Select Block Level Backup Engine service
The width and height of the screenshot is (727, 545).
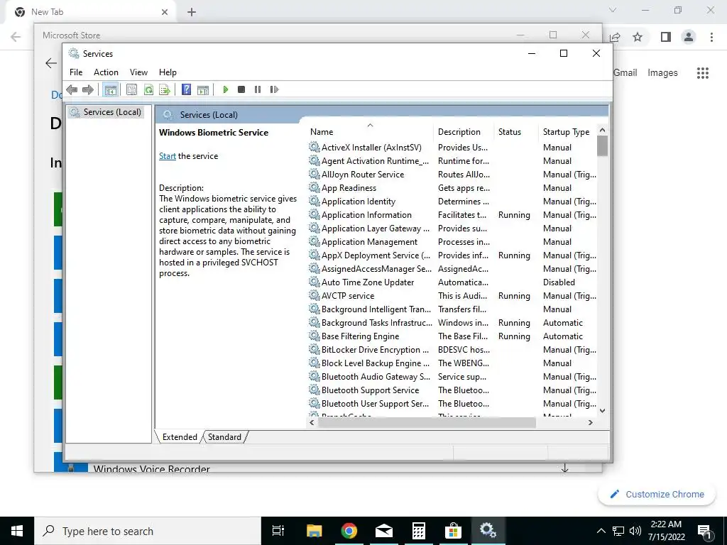[x=375, y=363]
